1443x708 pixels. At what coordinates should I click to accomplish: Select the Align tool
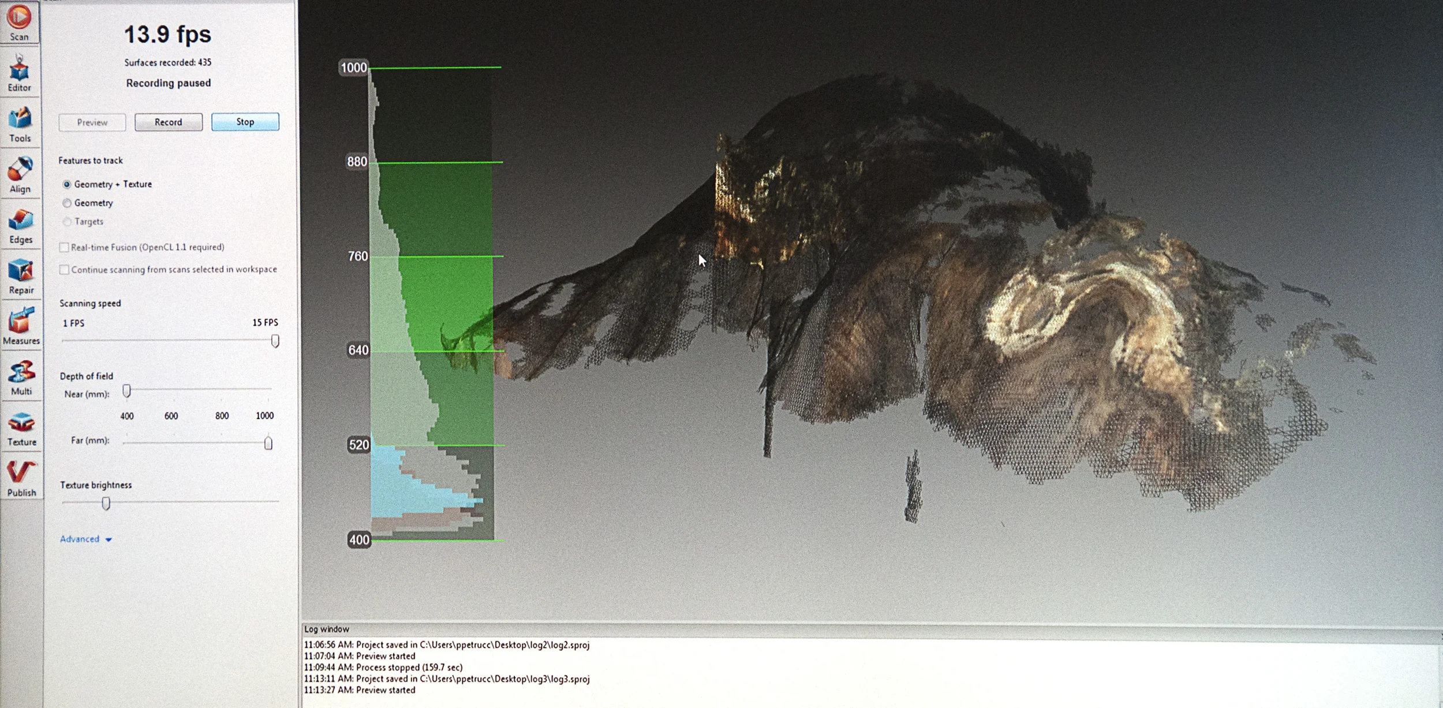20,174
